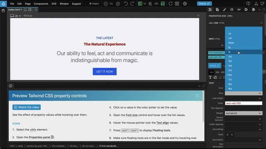Screen dimensions: 266x149
Task: Select the SM breakpoint toggle
Action: coord(217,72)
